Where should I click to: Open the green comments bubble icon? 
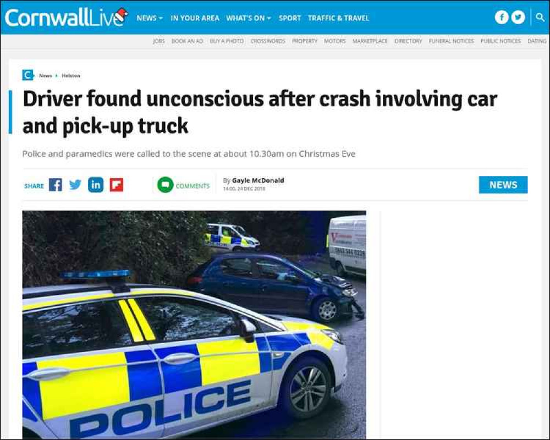click(x=165, y=185)
